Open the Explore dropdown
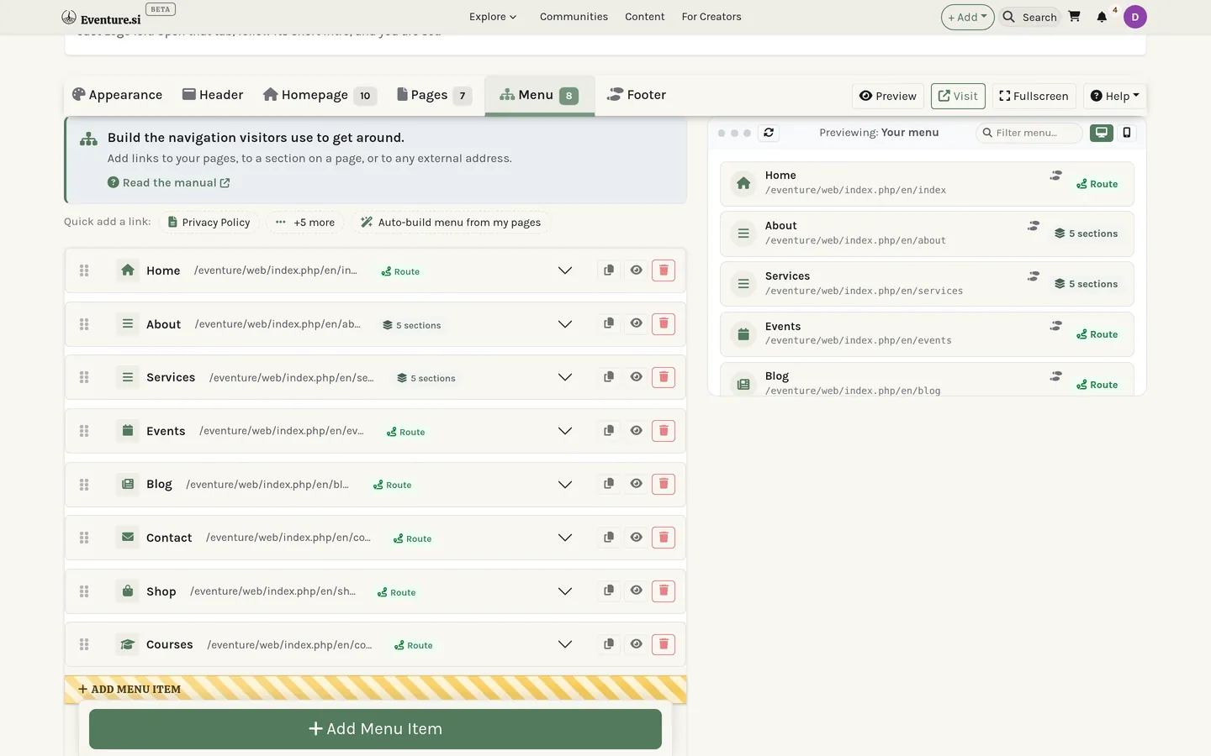 [x=493, y=17]
